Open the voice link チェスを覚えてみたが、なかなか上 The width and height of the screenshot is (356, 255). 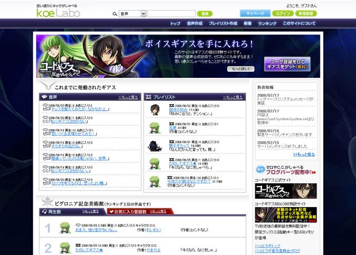click(x=79, y=109)
